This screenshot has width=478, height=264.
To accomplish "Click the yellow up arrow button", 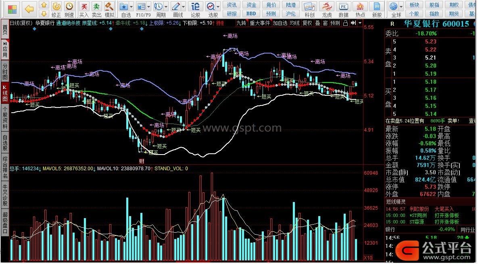I will point(44,5).
